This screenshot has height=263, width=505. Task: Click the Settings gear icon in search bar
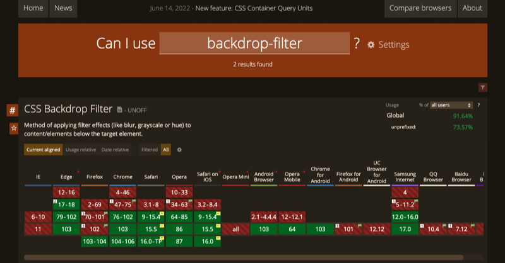tap(371, 45)
